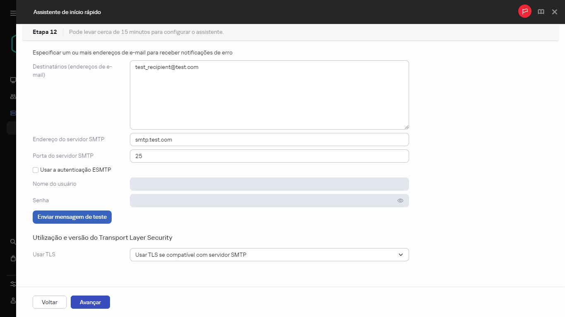
Task: Click the settings sliders icon in sidebar
Action: (13, 284)
